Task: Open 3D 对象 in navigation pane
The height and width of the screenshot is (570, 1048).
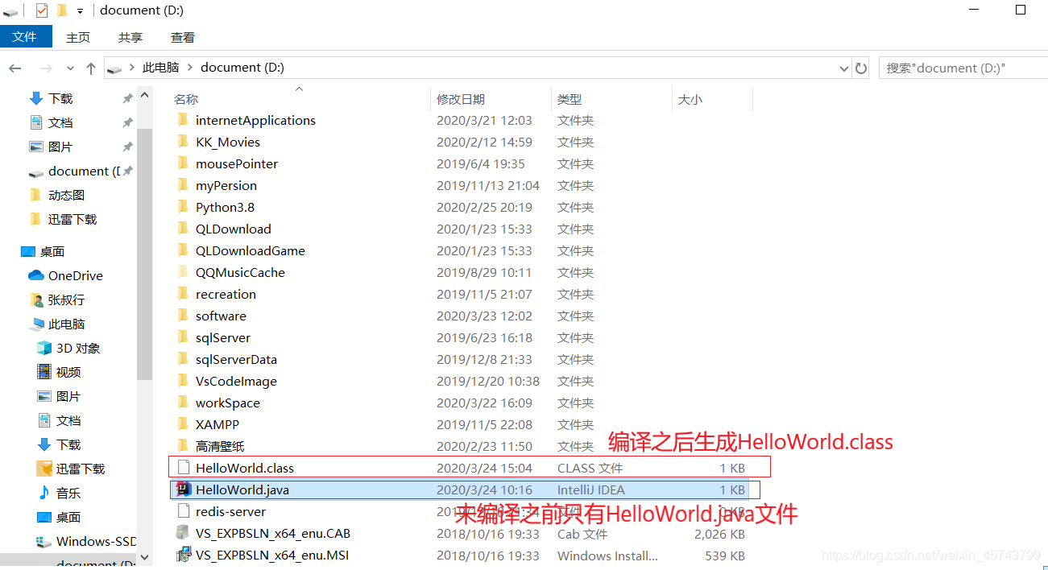Action: point(78,348)
